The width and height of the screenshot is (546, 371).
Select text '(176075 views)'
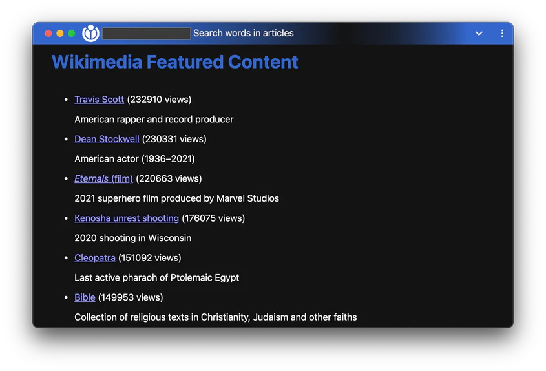pos(213,218)
